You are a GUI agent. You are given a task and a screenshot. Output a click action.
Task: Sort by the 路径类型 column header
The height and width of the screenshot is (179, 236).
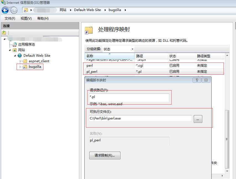point(209,56)
